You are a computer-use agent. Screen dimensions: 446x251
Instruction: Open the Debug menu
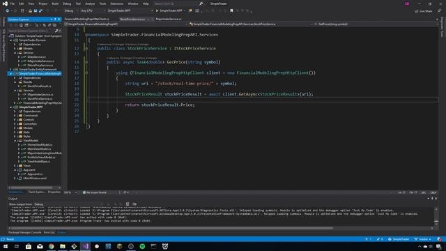coord(67,3)
